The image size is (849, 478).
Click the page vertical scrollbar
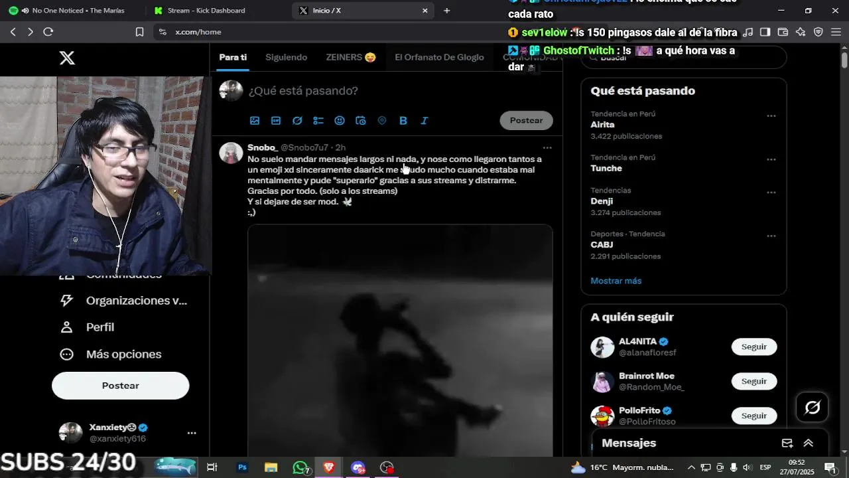tap(844, 60)
